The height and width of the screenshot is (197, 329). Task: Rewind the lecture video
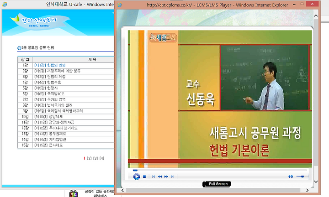[x=160, y=176]
